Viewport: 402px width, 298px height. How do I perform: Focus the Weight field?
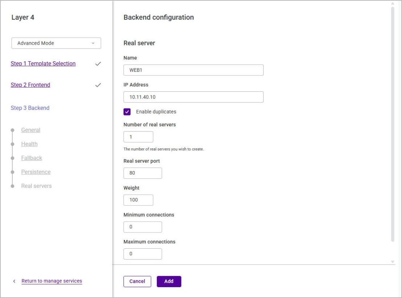click(x=138, y=200)
